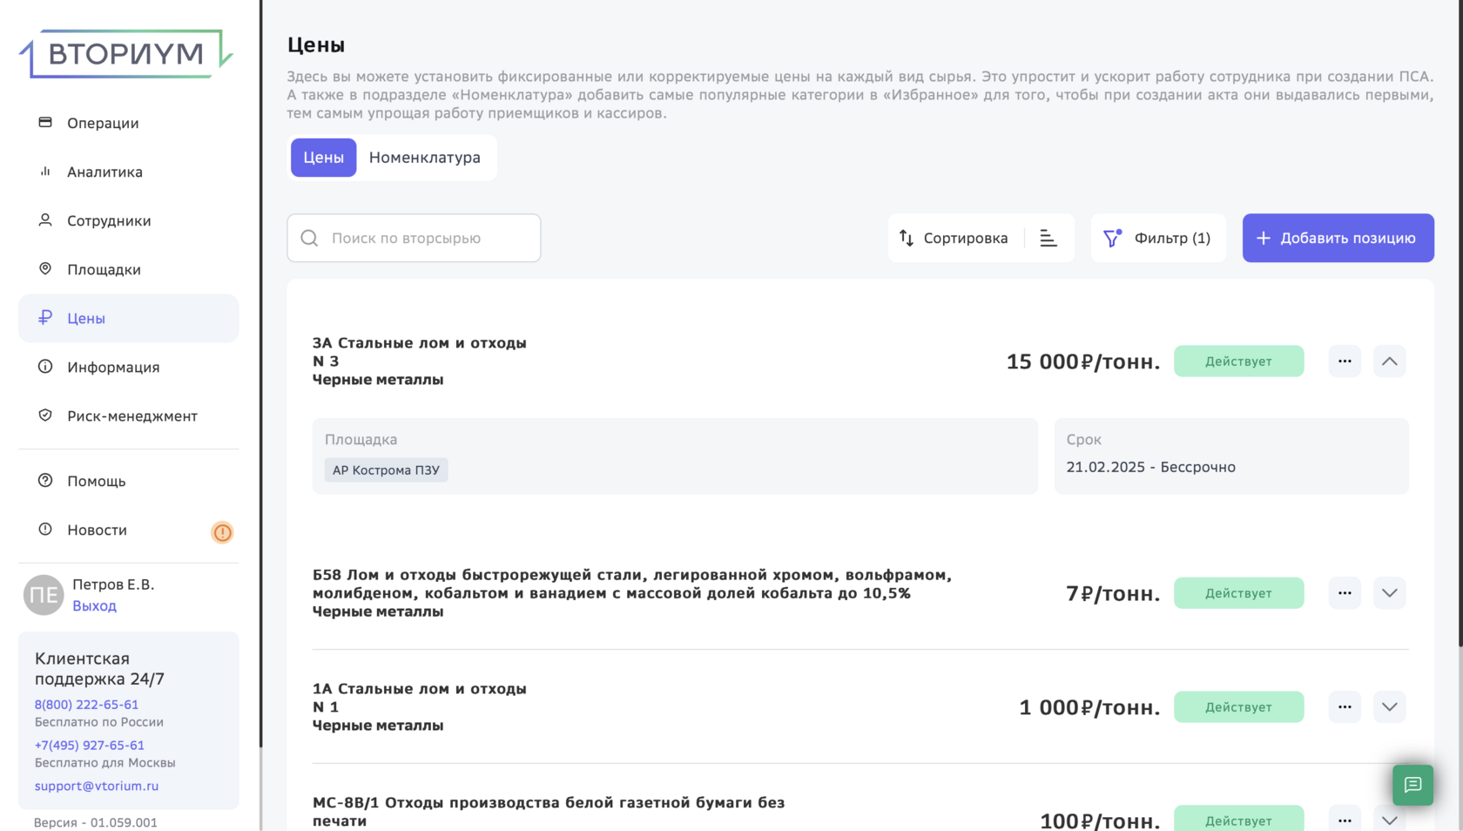The width and height of the screenshot is (1463, 831).
Task: Open three-dots menu for 1А Стальные лом
Action: tap(1345, 707)
